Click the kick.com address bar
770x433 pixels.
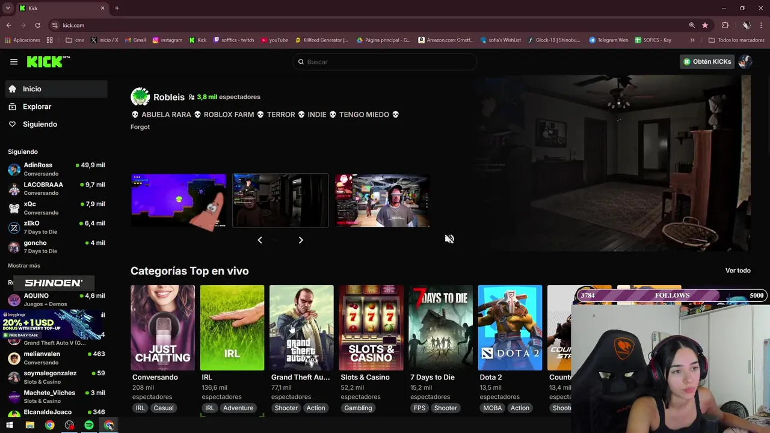pyautogui.click(x=367, y=25)
